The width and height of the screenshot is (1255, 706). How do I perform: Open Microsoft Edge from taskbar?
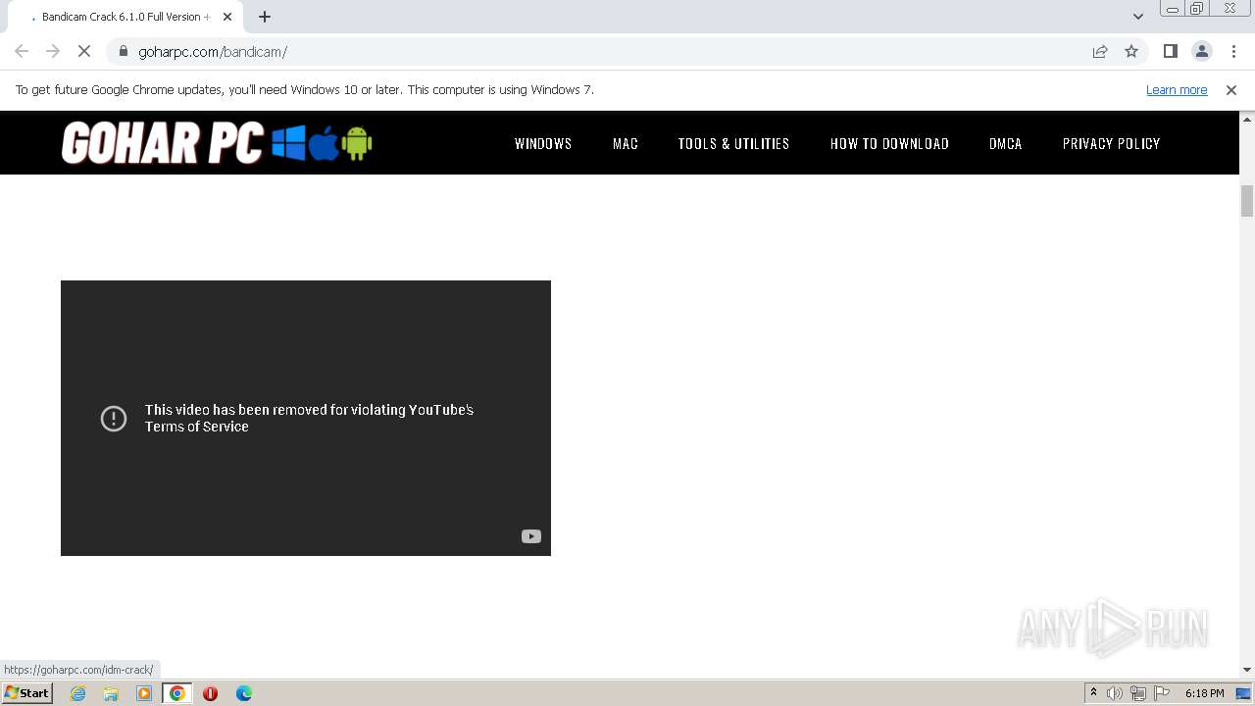244,693
